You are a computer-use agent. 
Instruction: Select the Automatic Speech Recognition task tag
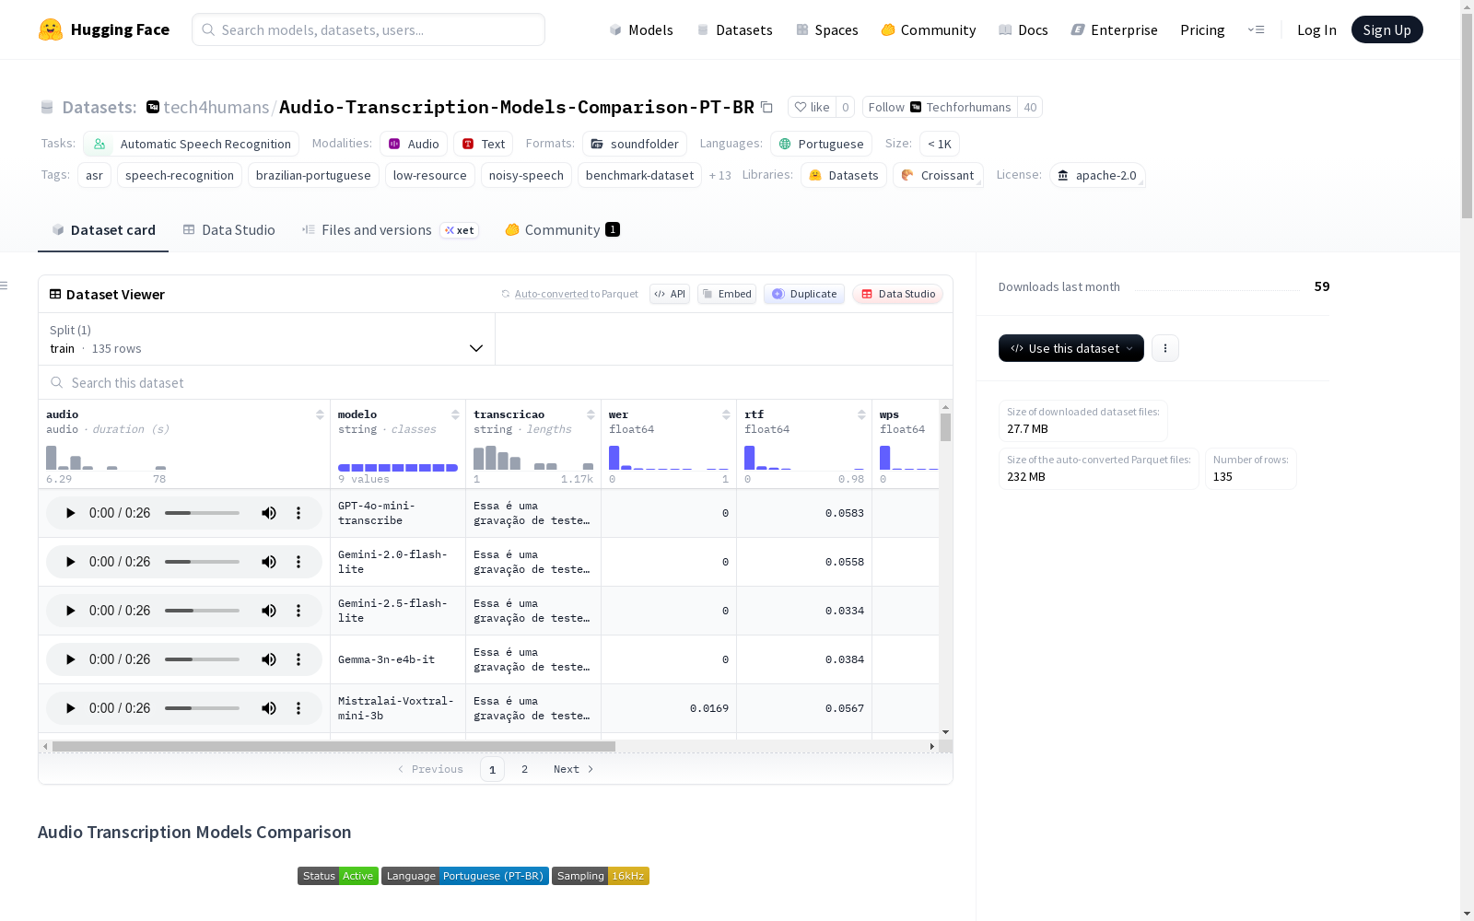(192, 144)
